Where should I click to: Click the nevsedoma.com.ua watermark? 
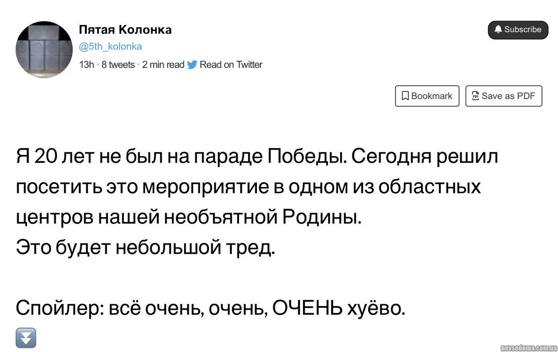click(x=527, y=348)
